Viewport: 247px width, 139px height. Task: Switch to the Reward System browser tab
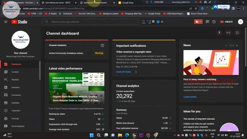coord(95,3)
